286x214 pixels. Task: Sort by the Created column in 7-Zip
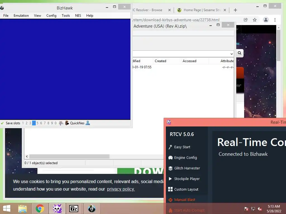167,61
